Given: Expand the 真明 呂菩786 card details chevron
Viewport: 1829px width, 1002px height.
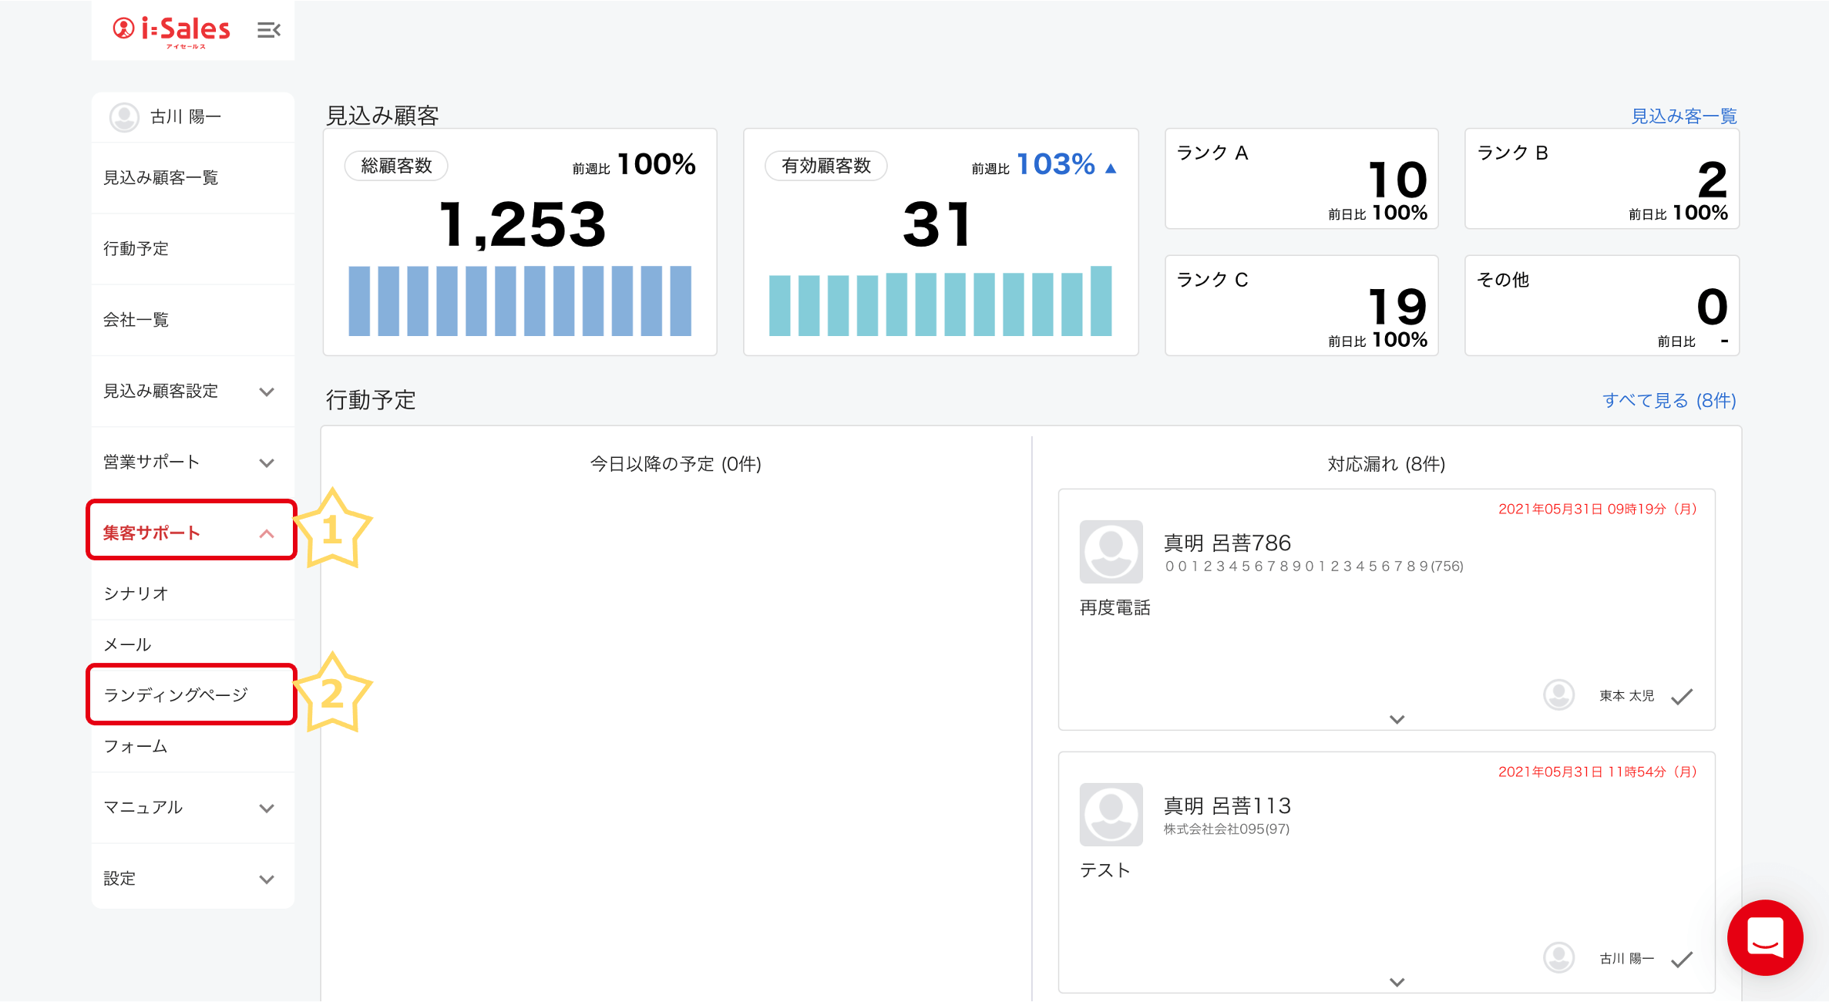Looking at the screenshot, I should click(1397, 719).
